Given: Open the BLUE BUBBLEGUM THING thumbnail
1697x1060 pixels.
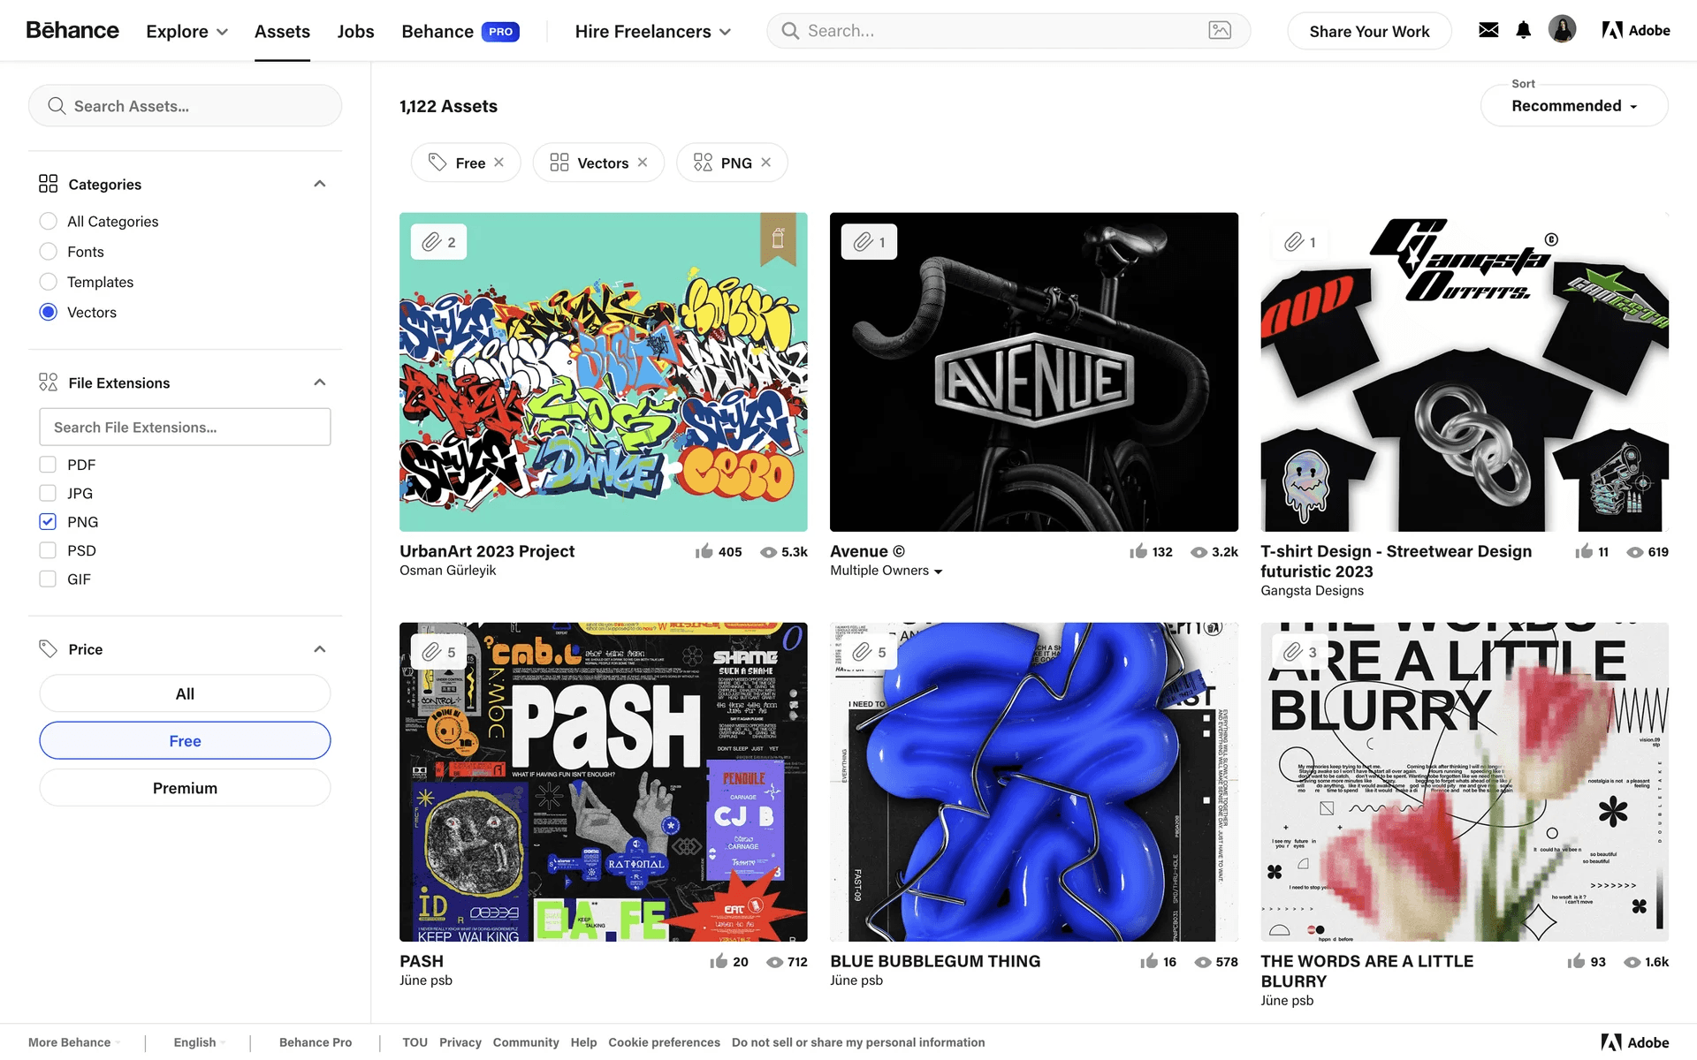Looking at the screenshot, I should [x=1033, y=782].
